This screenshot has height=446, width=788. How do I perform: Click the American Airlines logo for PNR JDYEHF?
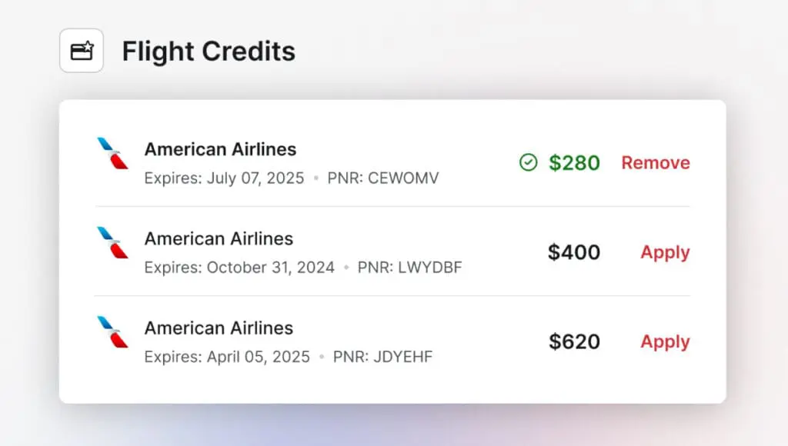tap(112, 331)
